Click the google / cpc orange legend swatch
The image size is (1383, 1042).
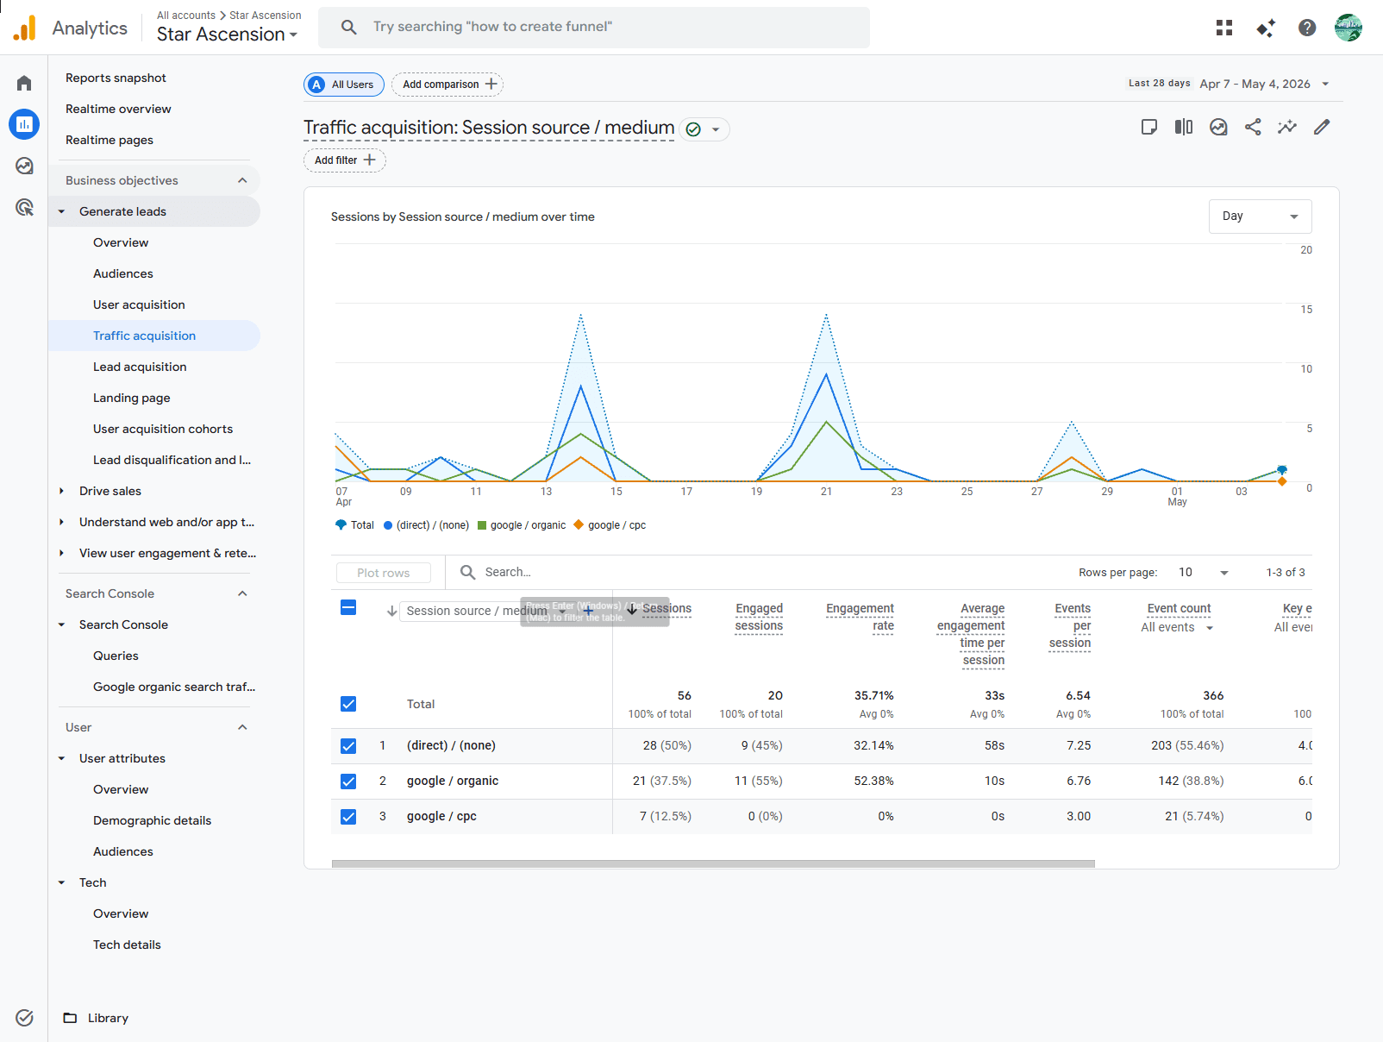pos(579,524)
